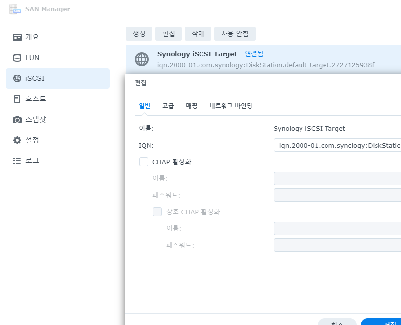Open the 네트워크 바인딩 tab
Screen dimensions: 401x325
pos(231,106)
